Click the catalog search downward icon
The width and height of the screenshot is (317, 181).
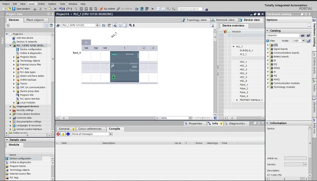click(303, 36)
